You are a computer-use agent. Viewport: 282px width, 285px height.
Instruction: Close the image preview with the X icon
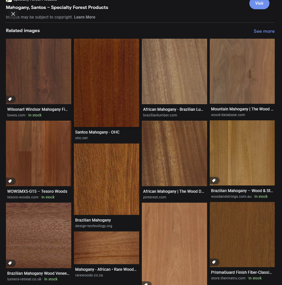tap(13, 14)
